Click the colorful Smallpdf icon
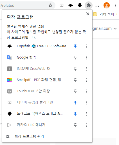This screenshot has height=145, width=119. tap(10, 80)
